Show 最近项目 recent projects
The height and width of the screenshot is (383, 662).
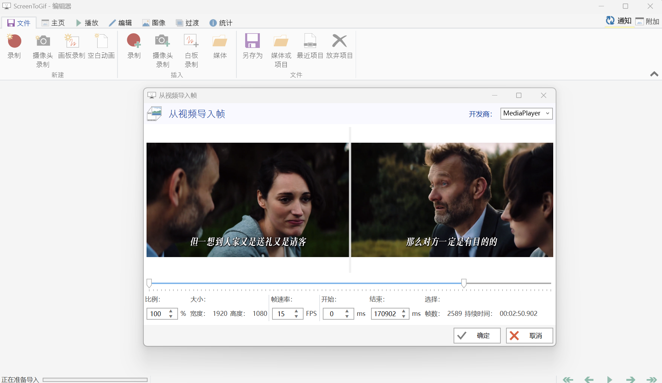310,46
